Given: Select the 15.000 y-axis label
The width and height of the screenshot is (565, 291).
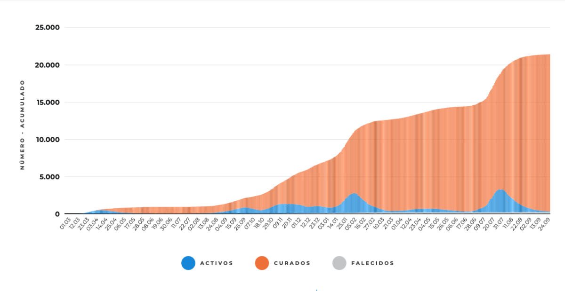Looking at the screenshot, I should (x=48, y=102).
